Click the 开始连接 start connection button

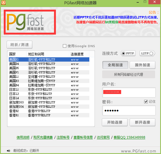tap(115, 122)
